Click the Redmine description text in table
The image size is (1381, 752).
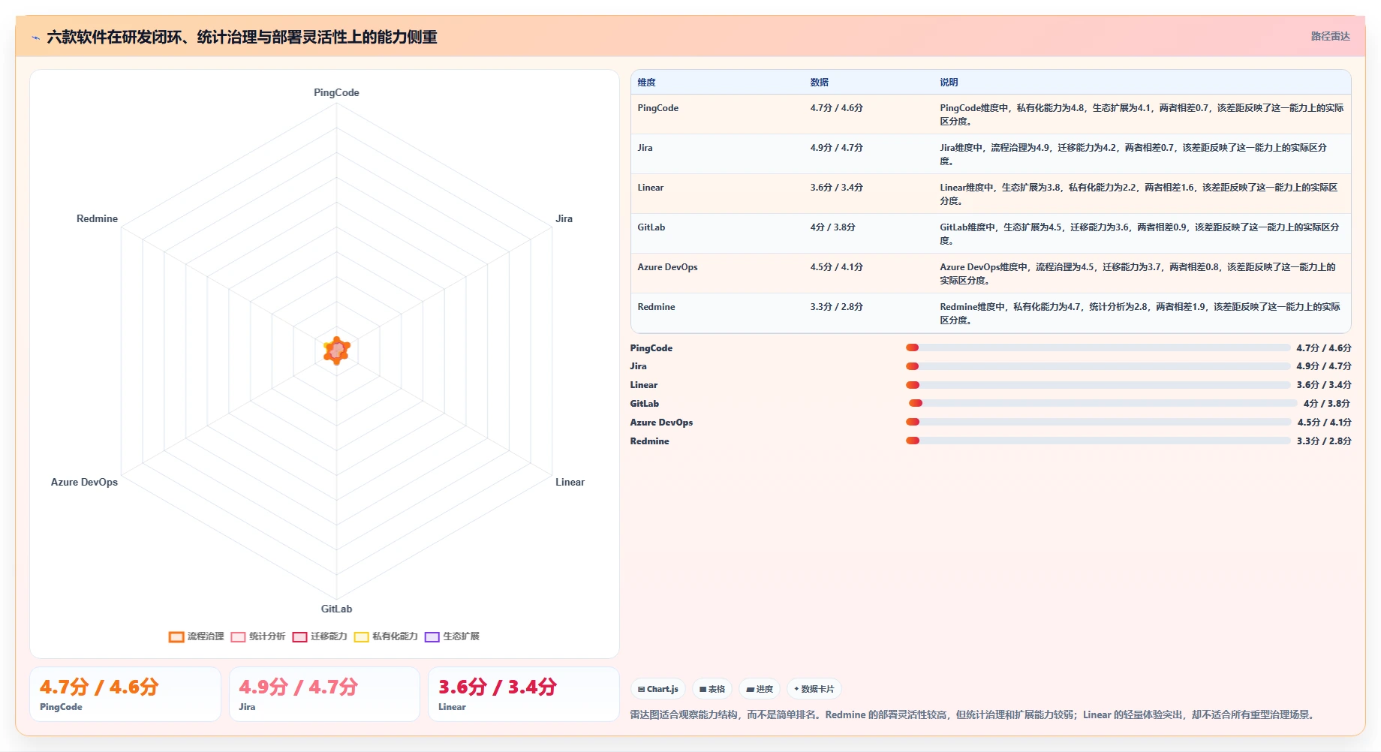tap(1139, 313)
